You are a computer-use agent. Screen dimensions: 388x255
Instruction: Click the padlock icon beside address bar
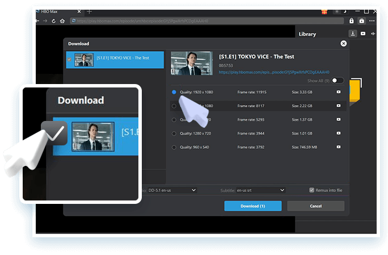pyautogui.click(x=351, y=21)
